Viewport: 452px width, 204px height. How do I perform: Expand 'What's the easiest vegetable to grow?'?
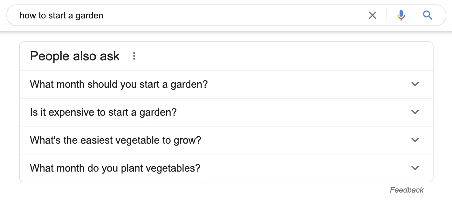pos(415,140)
